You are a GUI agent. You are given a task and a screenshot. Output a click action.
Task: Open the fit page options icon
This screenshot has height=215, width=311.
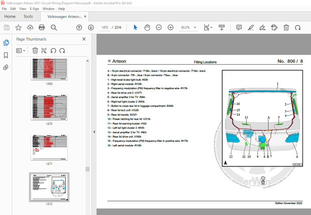tap(208, 28)
